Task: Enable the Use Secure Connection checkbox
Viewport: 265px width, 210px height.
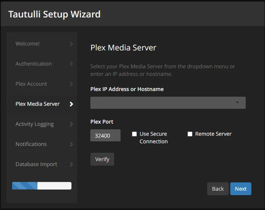Action: [x=134, y=134]
